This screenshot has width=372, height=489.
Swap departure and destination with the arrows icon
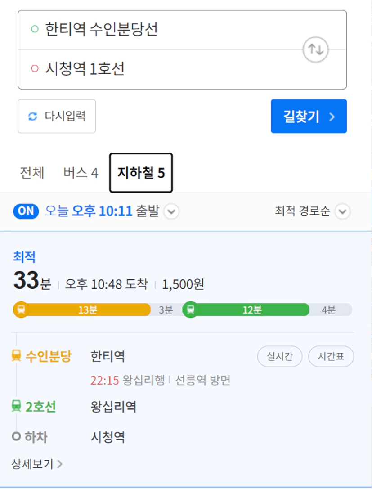(x=316, y=49)
